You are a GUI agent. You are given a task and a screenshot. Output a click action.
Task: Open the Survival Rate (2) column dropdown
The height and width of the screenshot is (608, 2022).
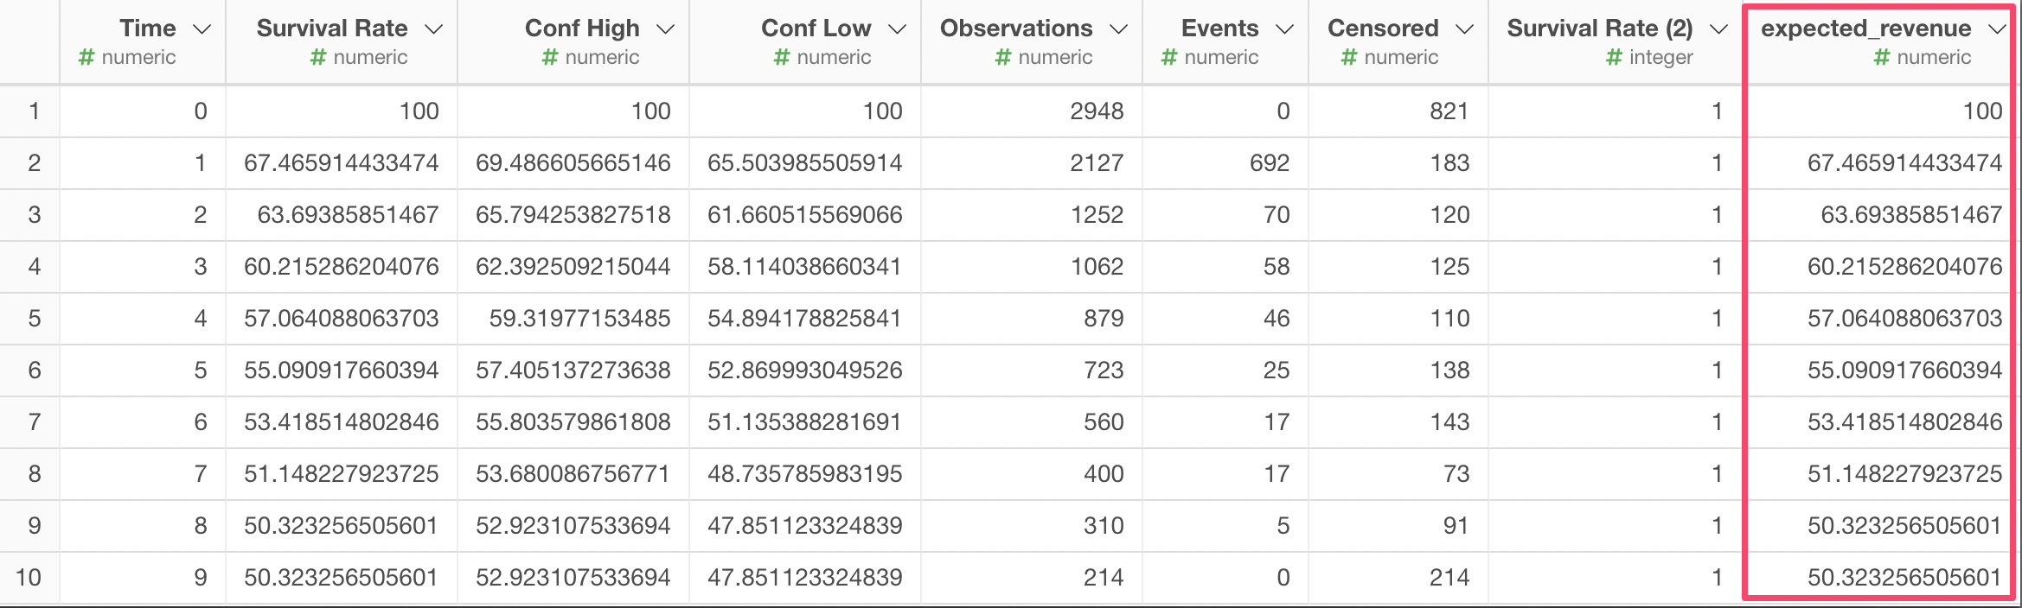point(1719,29)
